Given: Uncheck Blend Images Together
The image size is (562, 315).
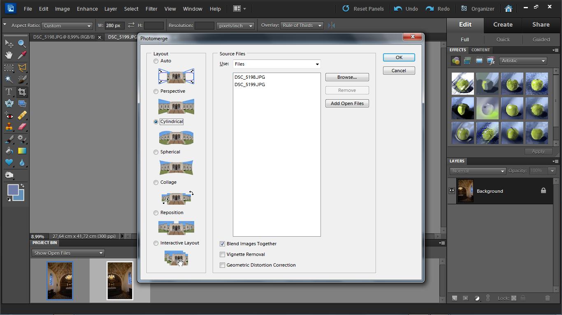Looking at the screenshot, I should [x=223, y=244].
